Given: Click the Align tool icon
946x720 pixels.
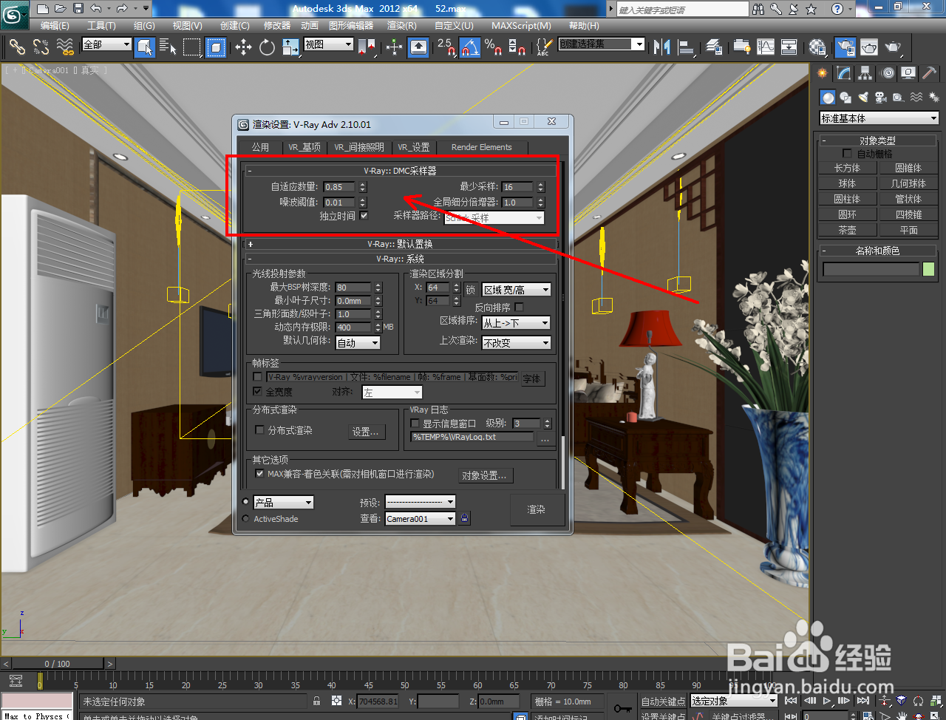Looking at the screenshot, I should click(x=686, y=47).
